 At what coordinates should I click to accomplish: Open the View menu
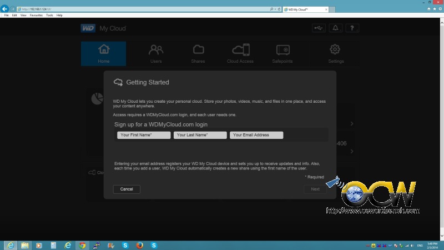23,16
